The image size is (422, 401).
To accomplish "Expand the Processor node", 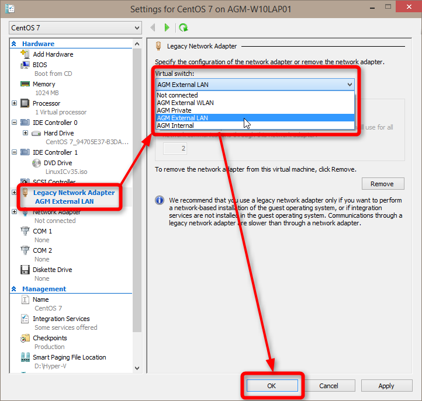I will [14, 103].
